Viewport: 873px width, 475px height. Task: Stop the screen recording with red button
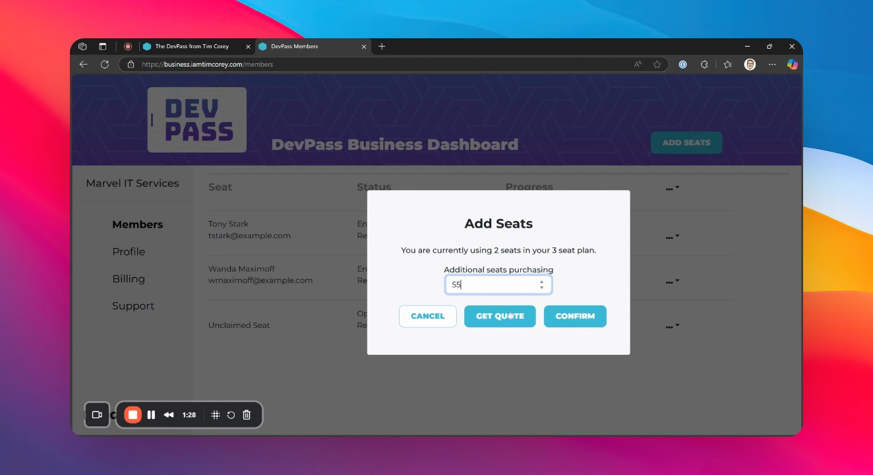tap(133, 415)
